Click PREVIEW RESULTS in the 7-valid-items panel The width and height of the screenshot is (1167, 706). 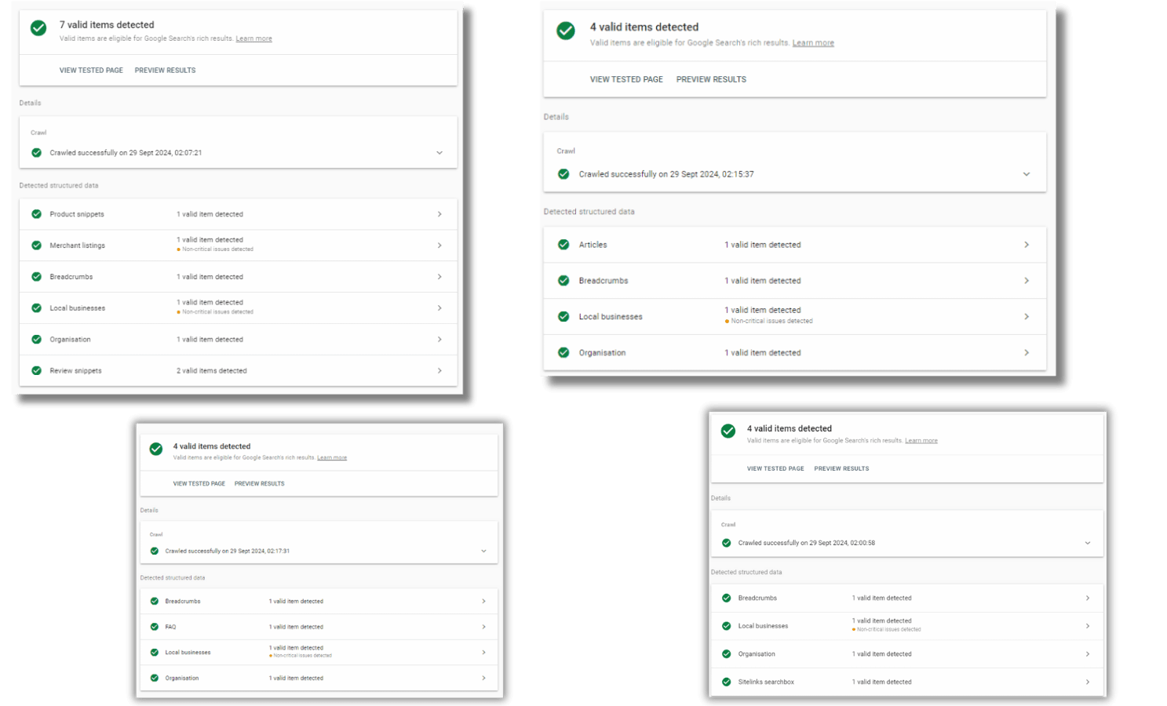click(x=165, y=71)
